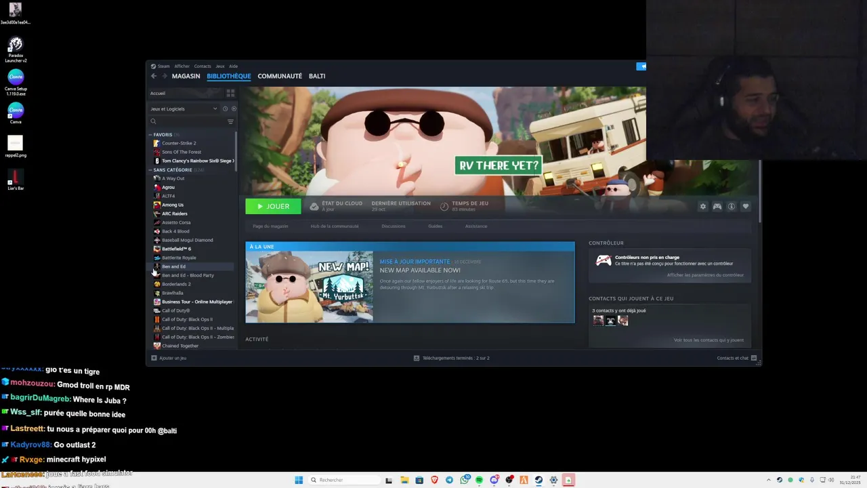Show game information icon
Screen dimensions: 867x488
732,207
